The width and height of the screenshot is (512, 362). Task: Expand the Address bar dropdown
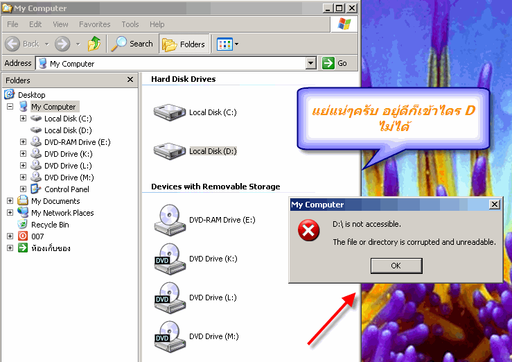point(311,63)
